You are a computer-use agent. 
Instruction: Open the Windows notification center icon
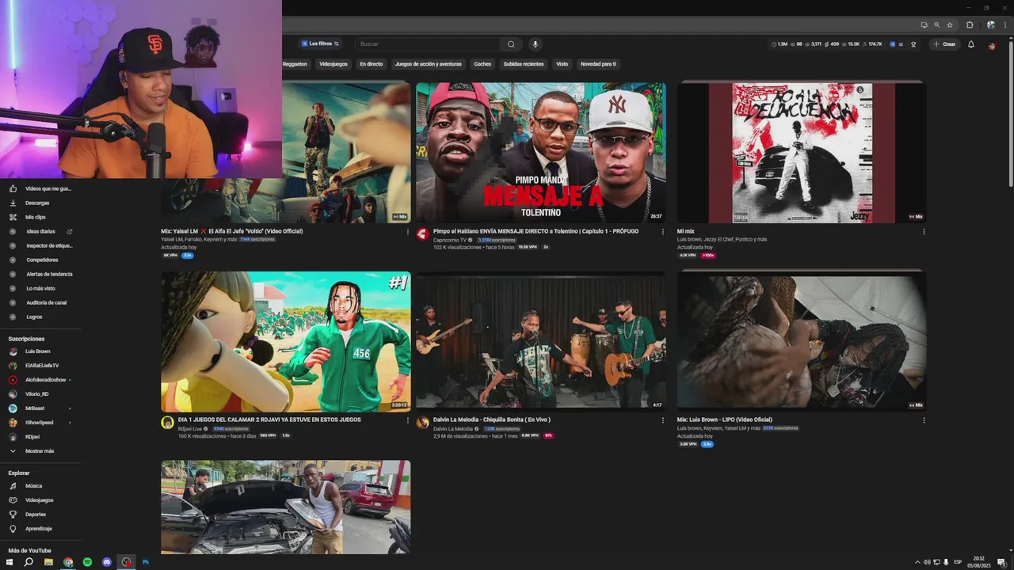coord(1001,562)
